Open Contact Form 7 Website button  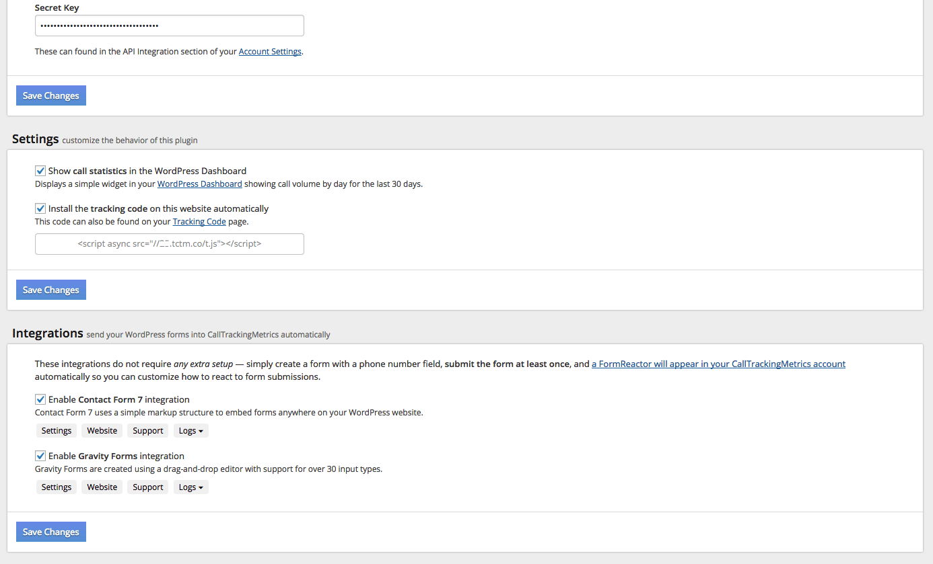coord(102,430)
